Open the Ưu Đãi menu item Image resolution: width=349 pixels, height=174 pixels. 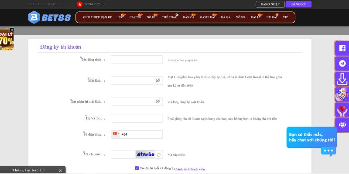coord(272,17)
